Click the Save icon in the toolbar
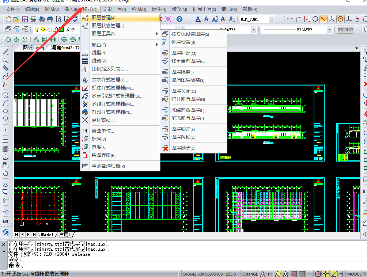The image size is (367, 277). [x=24, y=19]
